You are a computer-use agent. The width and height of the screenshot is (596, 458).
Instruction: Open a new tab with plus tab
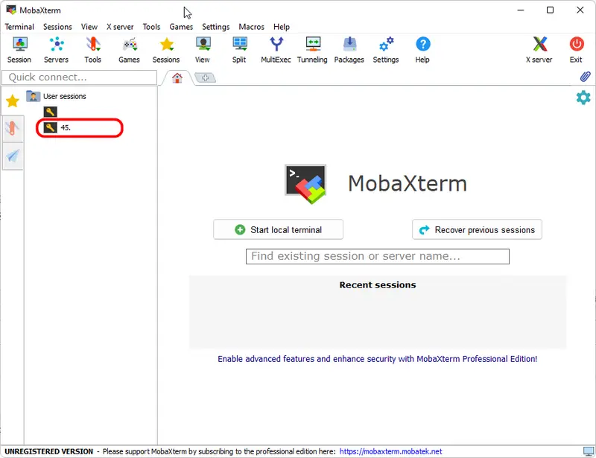tap(206, 78)
